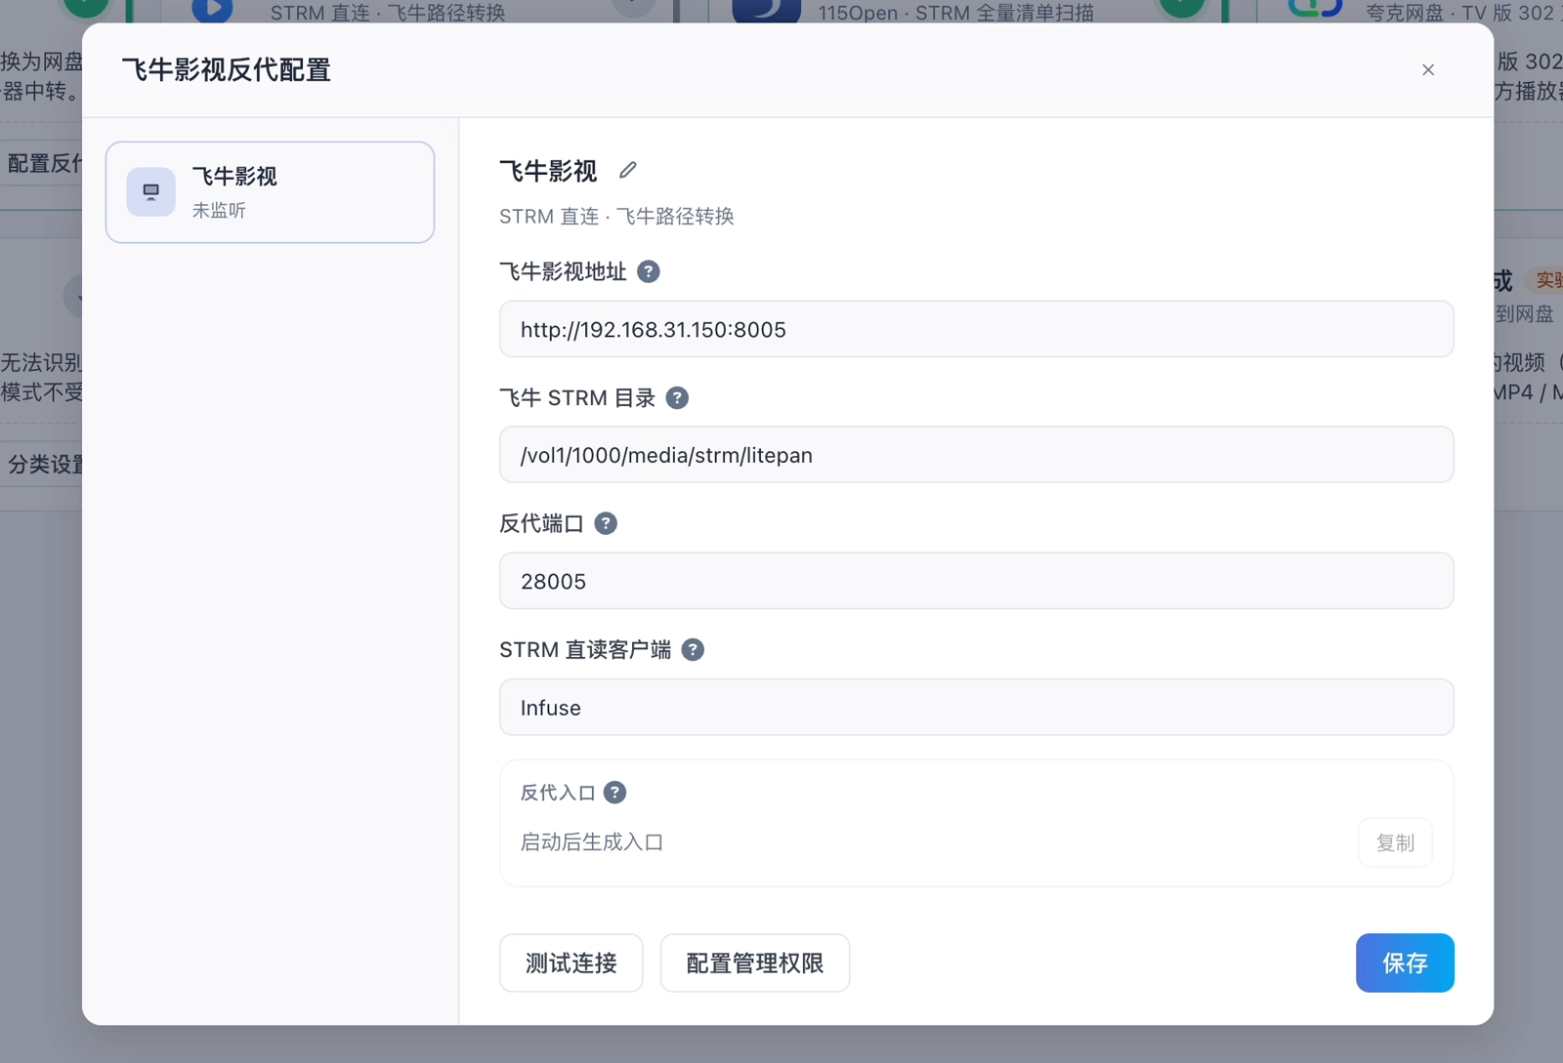Click into the 飞牛 STRM 目录 path field
1563x1063 pixels.
pos(976,455)
